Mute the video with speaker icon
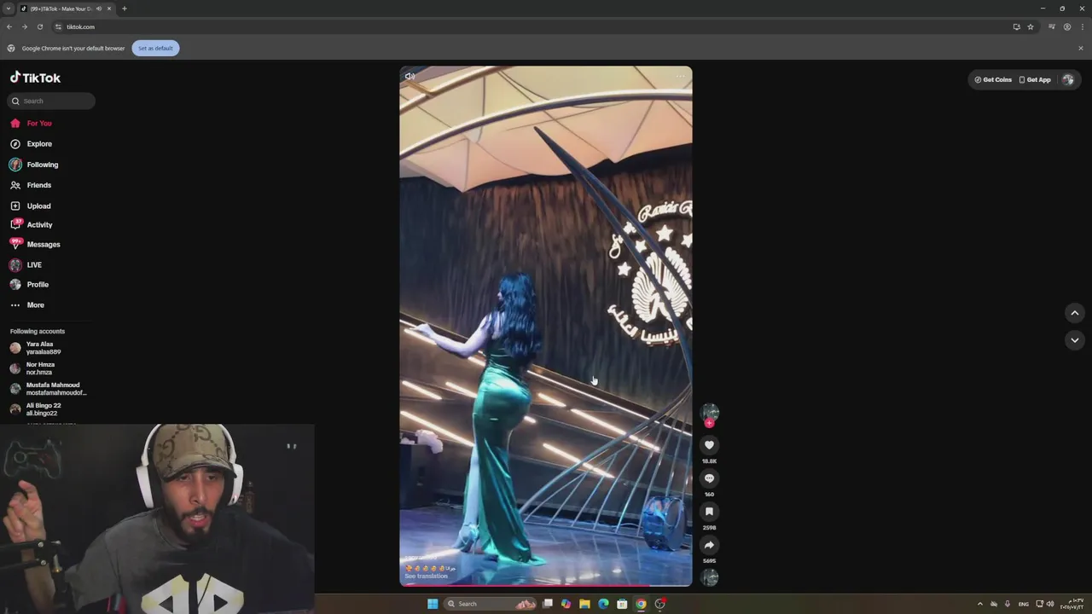Image resolution: width=1092 pixels, height=614 pixels. pyautogui.click(x=409, y=77)
